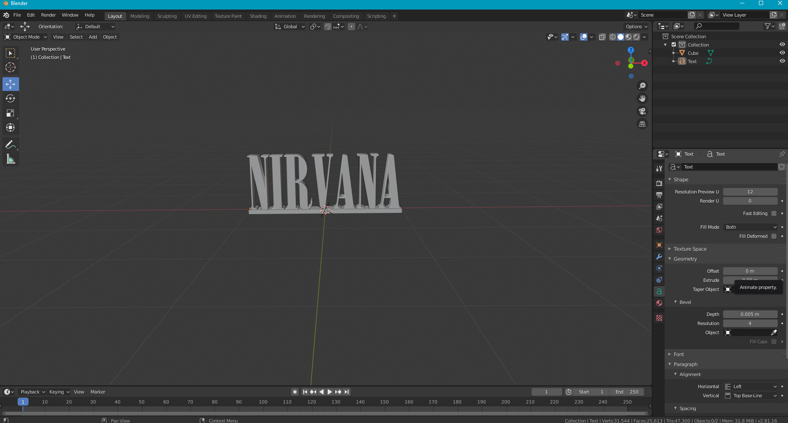Switch to the Shading workspace tab
Screen dimensions: 788x423
point(258,16)
